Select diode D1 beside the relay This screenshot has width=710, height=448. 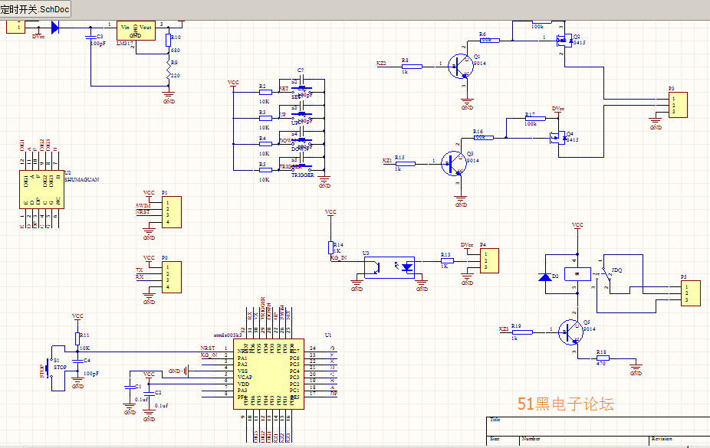(545, 276)
